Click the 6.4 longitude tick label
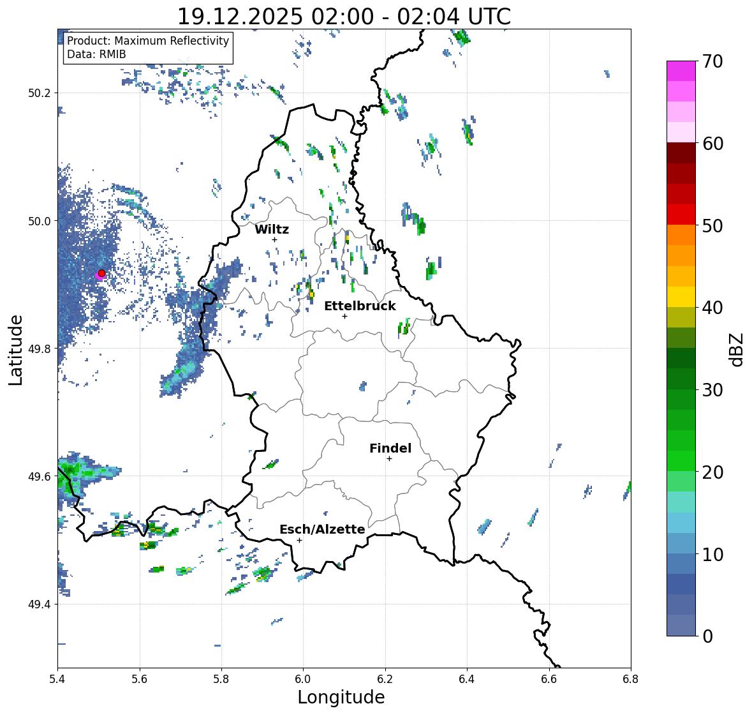This screenshot has width=752, height=713. tap(467, 679)
